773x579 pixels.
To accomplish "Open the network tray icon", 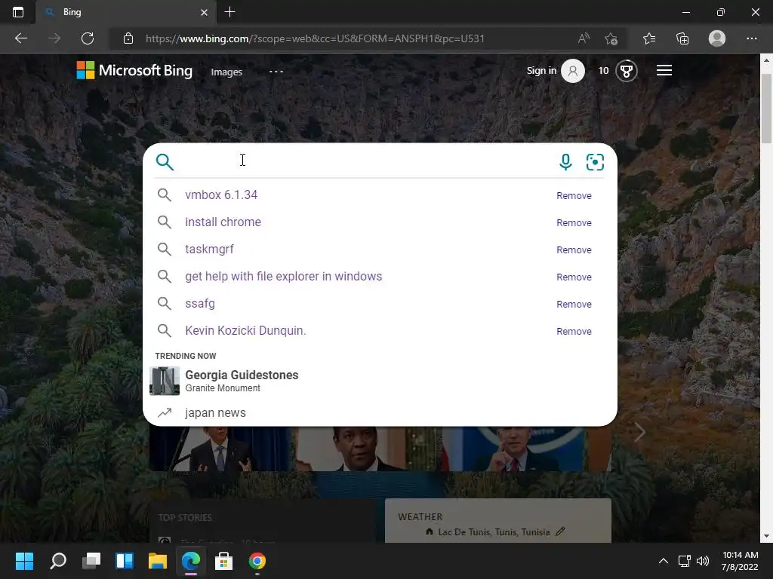I will (684, 561).
